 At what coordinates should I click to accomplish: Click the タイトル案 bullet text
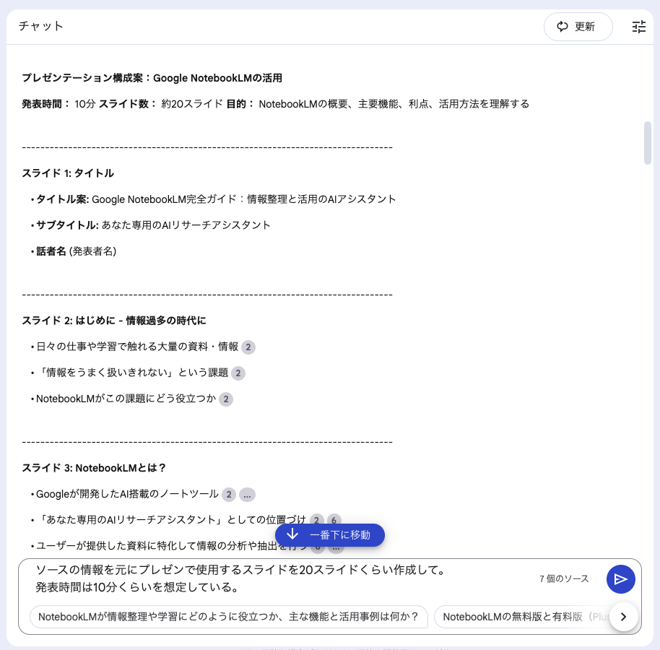click(216, 199)
